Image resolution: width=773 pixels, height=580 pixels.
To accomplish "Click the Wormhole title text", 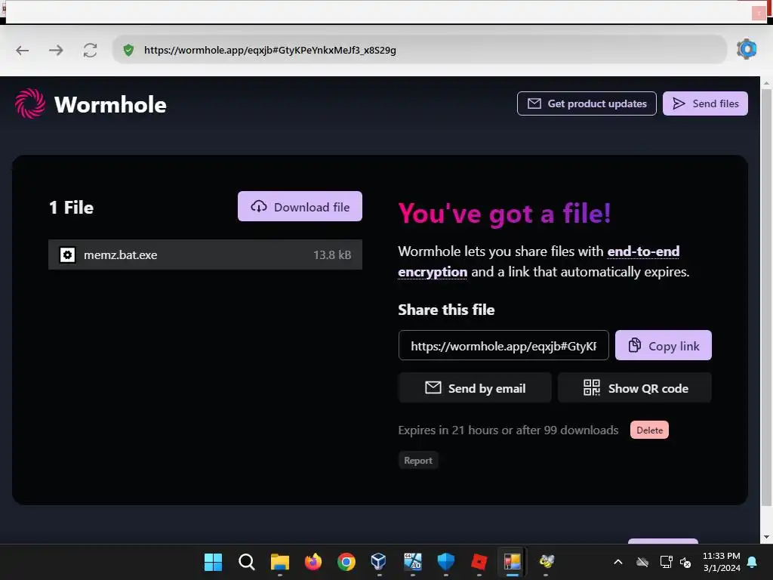I will click(110, 104).
